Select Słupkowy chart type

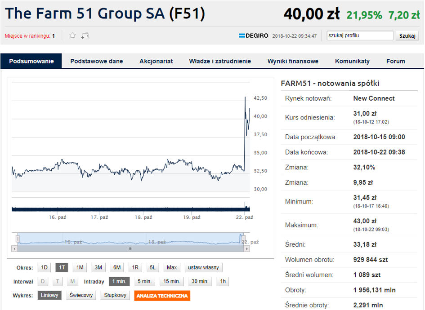(x=115, y=295)
